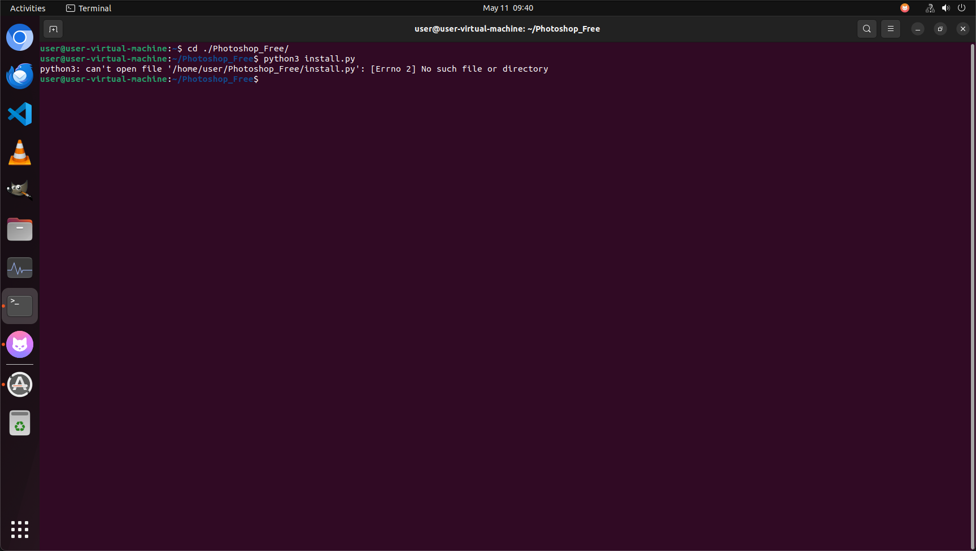Launch VLC media player from the dock

[x=20, y=152]
